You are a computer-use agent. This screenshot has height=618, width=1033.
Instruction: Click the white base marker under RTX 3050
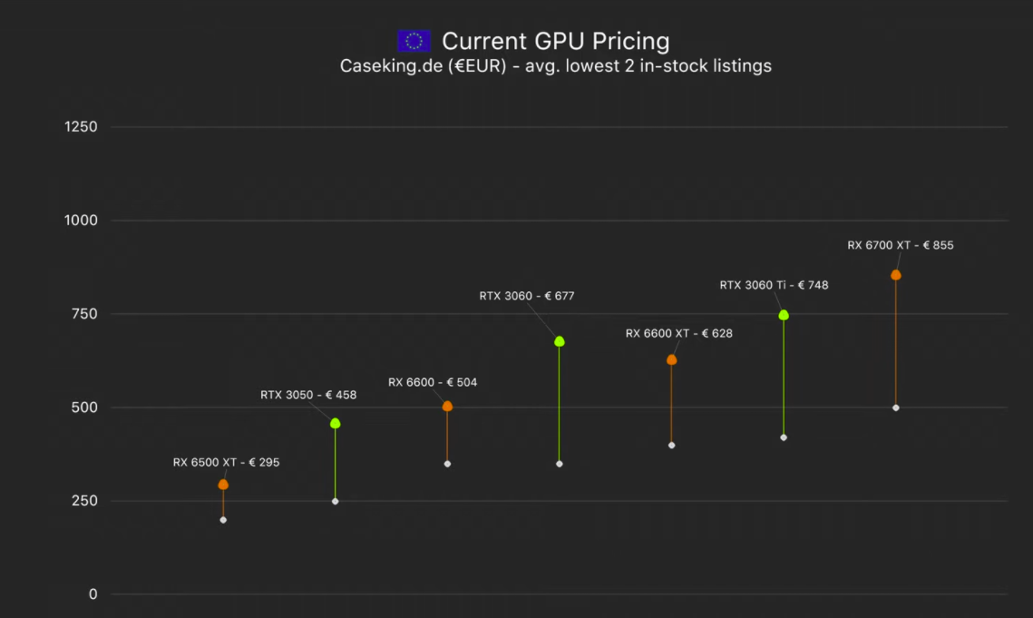coord(336,501)
